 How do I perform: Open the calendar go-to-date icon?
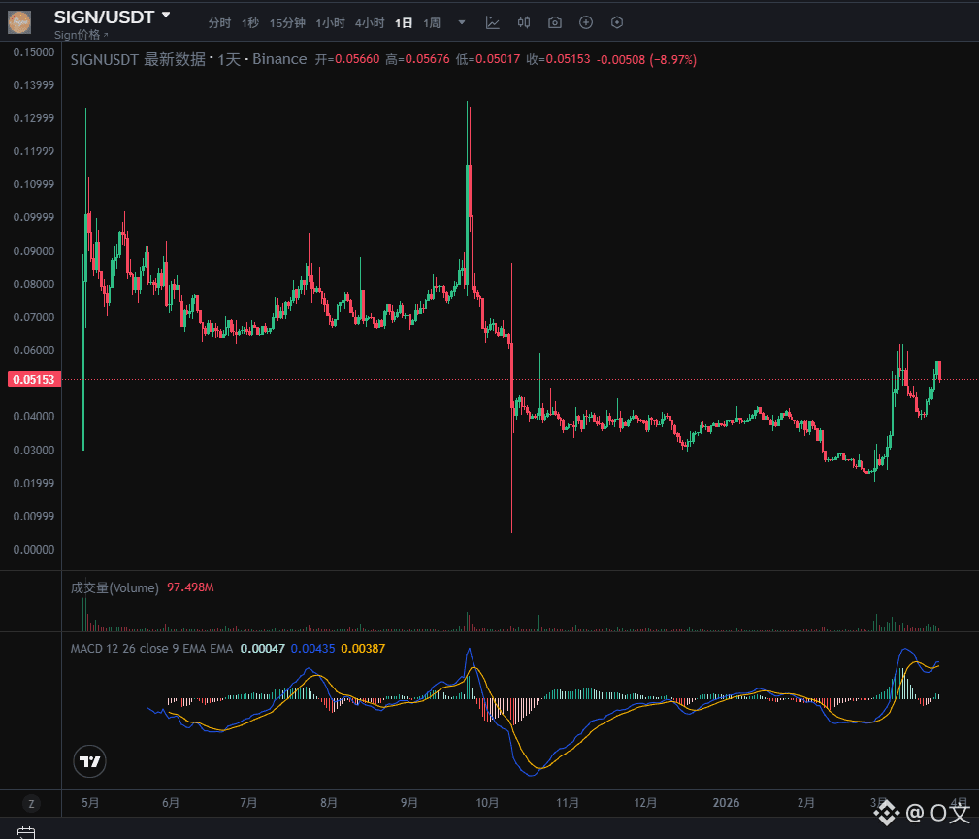[x=26, y=833]
